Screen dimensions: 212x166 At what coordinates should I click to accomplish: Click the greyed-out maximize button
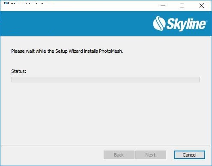click(182, 6)
